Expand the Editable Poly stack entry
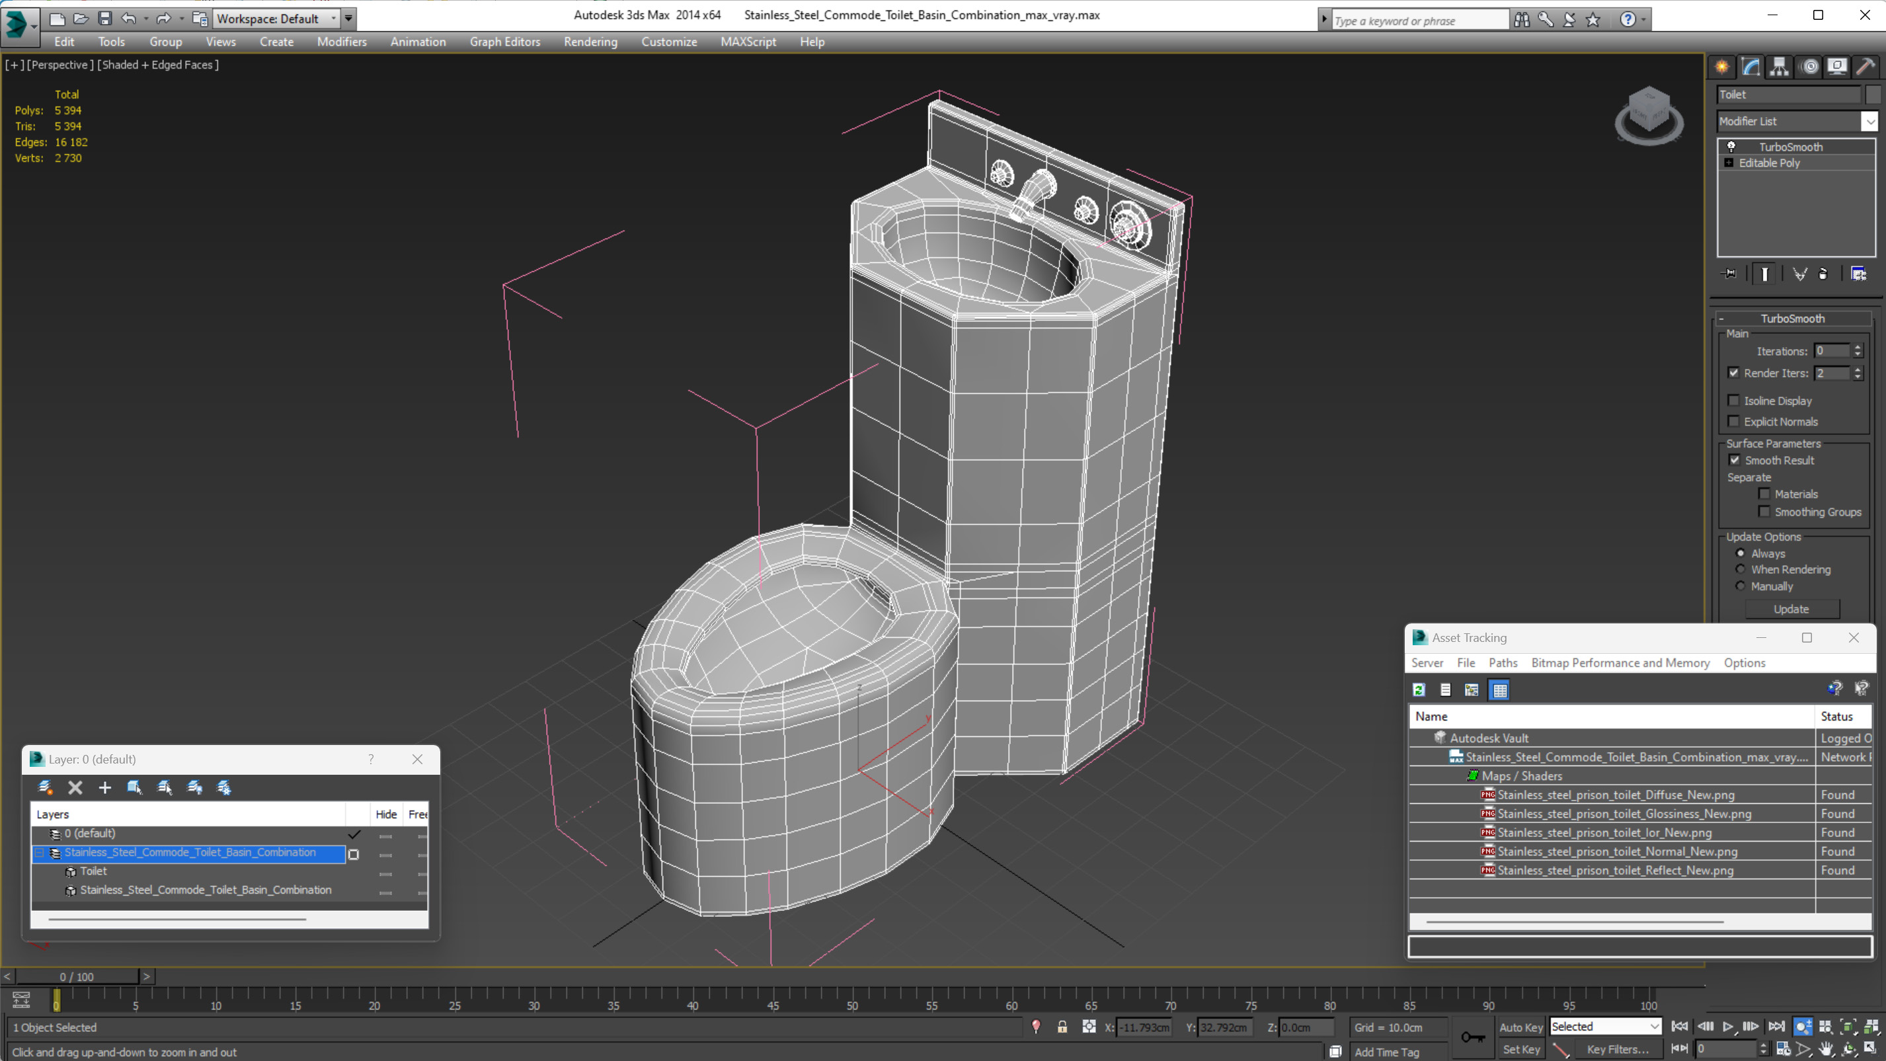1886x1061 pixels. pyautogui.click(x=1729, y=163)
